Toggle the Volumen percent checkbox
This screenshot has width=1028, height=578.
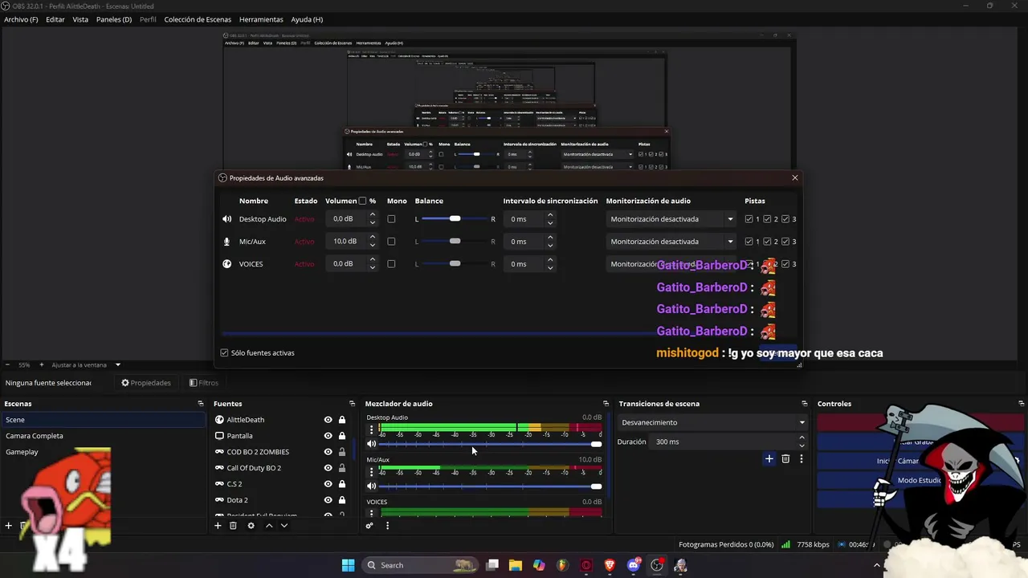tap(362, 201)
